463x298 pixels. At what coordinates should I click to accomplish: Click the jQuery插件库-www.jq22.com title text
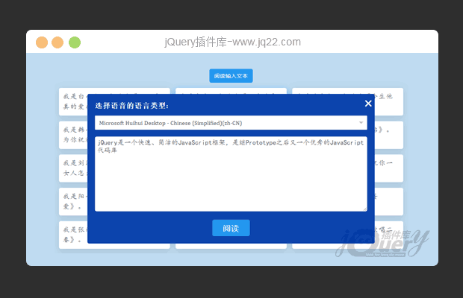[232, 42]
